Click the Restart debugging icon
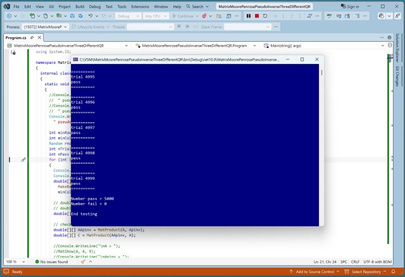The height and width of the screenshot is (277, 405). click(265, 16)
